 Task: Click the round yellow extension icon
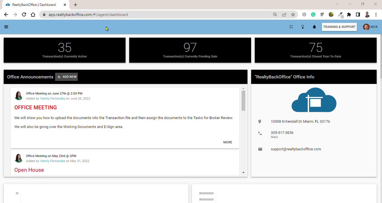tap(331, 14)
